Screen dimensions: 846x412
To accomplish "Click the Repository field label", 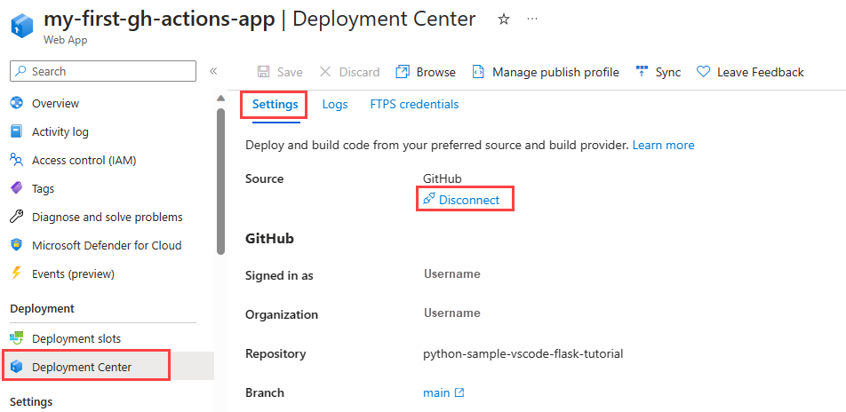I will [275, 354].
